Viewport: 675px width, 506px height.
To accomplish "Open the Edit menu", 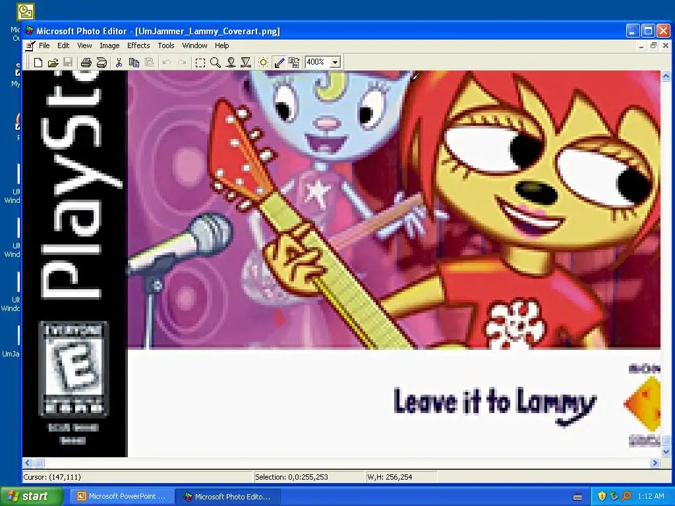I will pos(63,45).
